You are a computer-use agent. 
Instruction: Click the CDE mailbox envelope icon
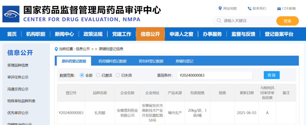[x=279, y=8]
